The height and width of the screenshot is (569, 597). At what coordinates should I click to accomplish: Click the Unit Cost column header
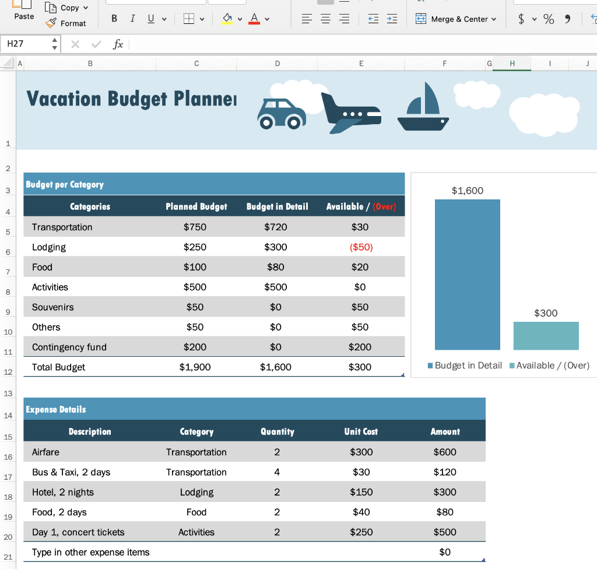361,431
